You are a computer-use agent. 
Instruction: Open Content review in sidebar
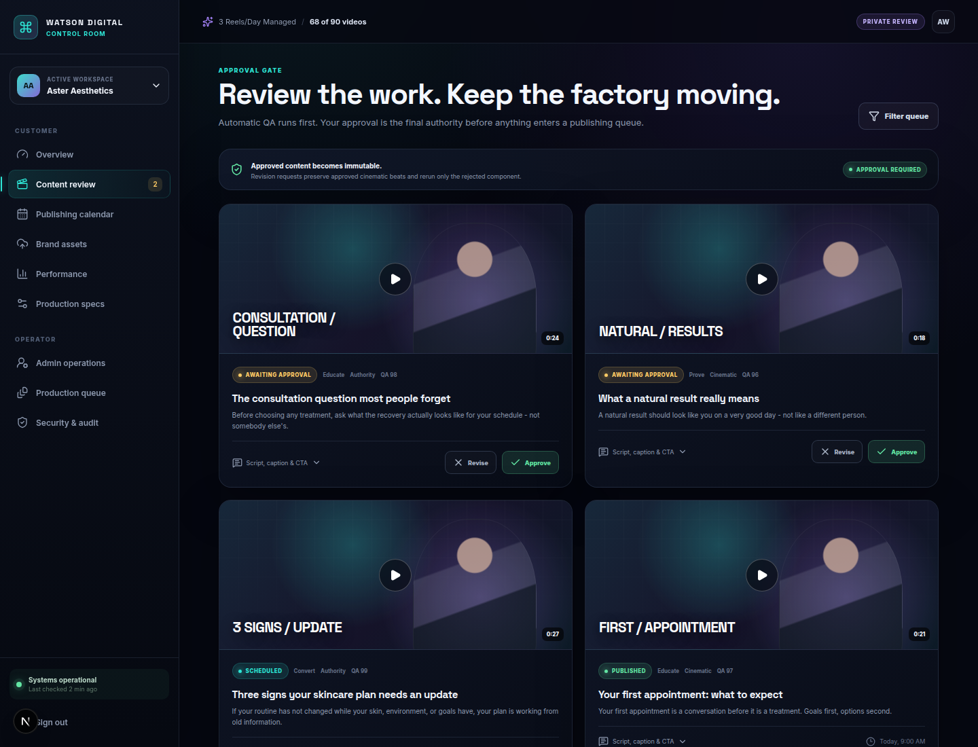point(89,184)
